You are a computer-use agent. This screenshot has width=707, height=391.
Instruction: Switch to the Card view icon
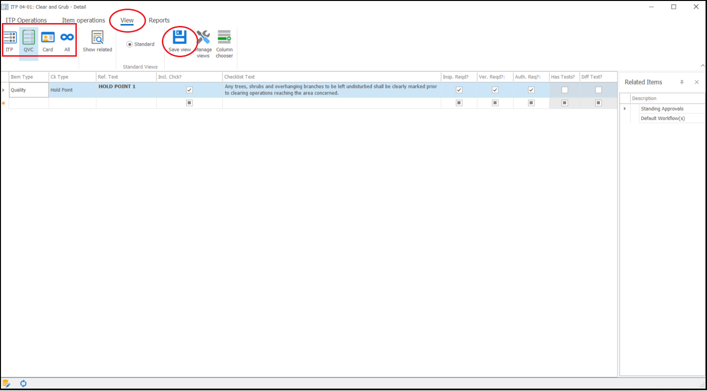[x=48, y=37]
